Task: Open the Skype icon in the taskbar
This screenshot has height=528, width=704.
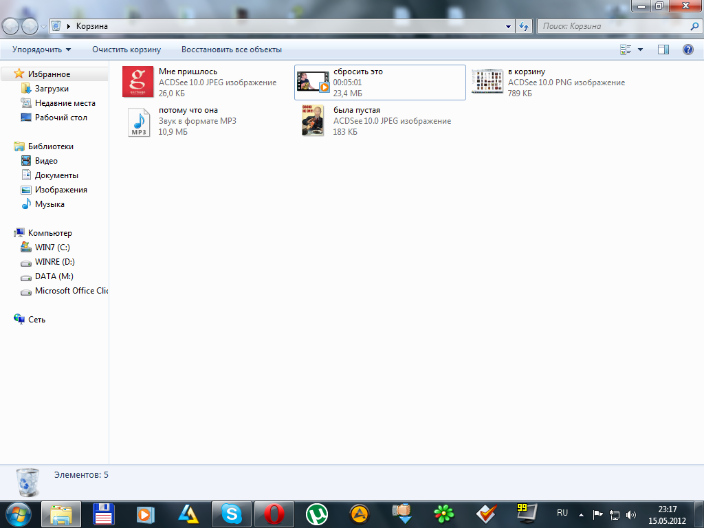Action: pyautogui.click(x=232, y=514)
